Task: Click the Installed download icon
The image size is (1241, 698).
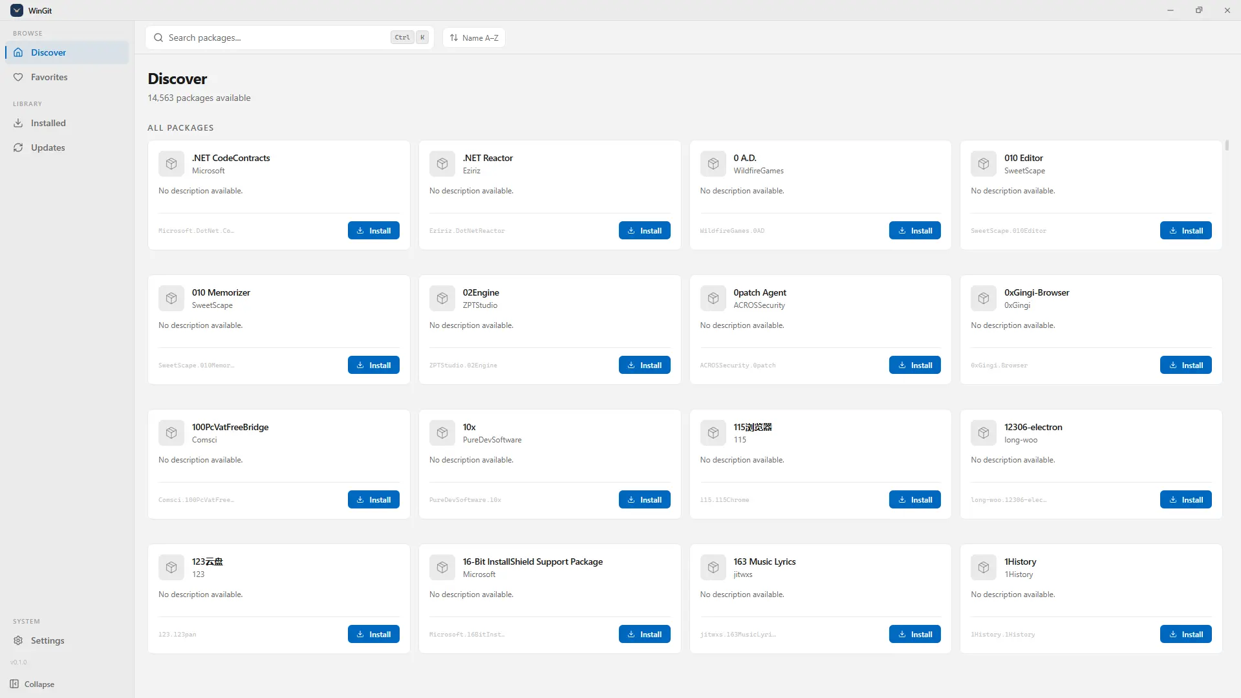Action: [x=18, y=123]
